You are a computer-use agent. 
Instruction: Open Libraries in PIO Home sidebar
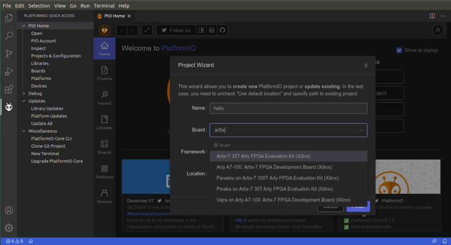tap(104, 123)
